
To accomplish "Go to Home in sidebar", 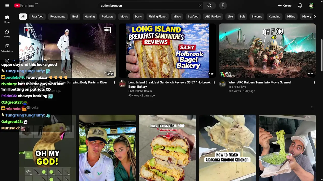I will pos(7,19).
